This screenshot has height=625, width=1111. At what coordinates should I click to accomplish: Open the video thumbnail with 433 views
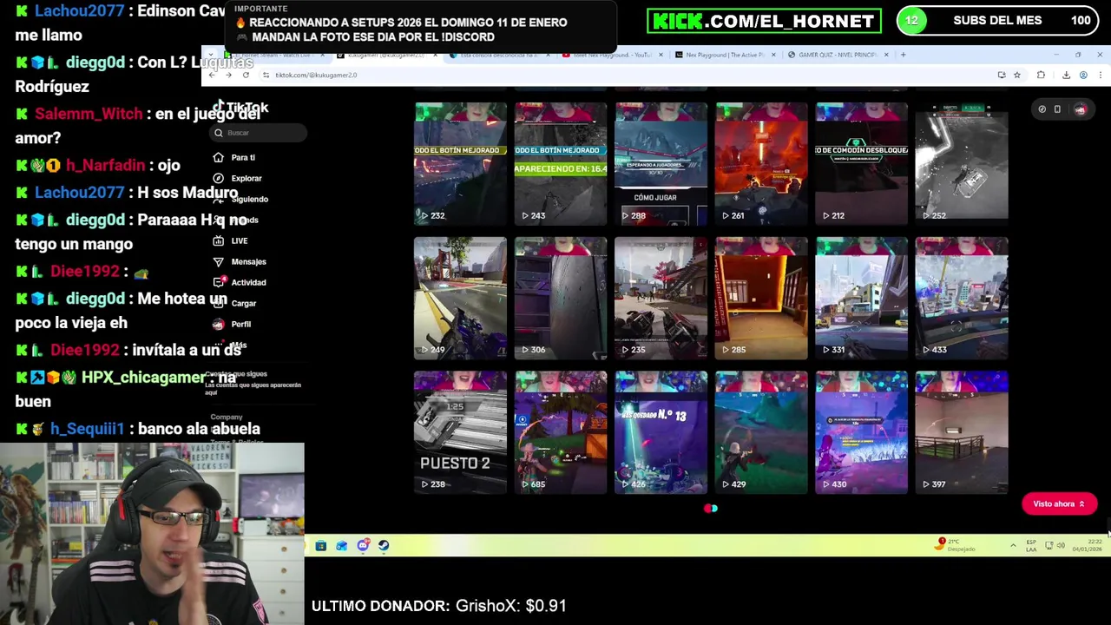tap(962, 297)
